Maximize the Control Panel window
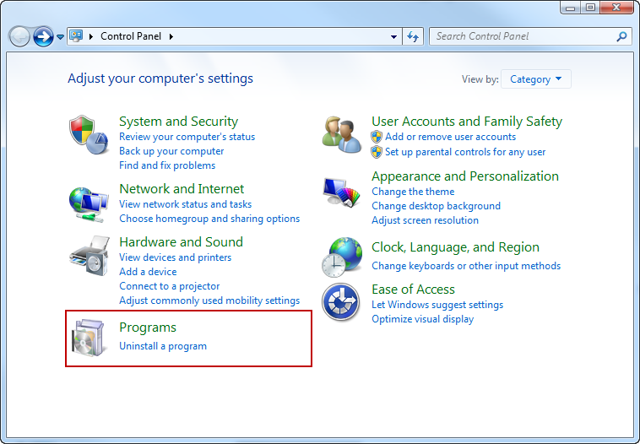This screenshot has width=640, height=444. pyautogui.click(x=590, y=8)
